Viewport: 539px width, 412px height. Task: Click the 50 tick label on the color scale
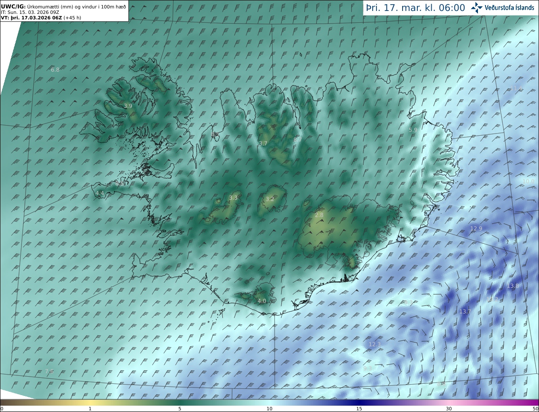[535, 409]
